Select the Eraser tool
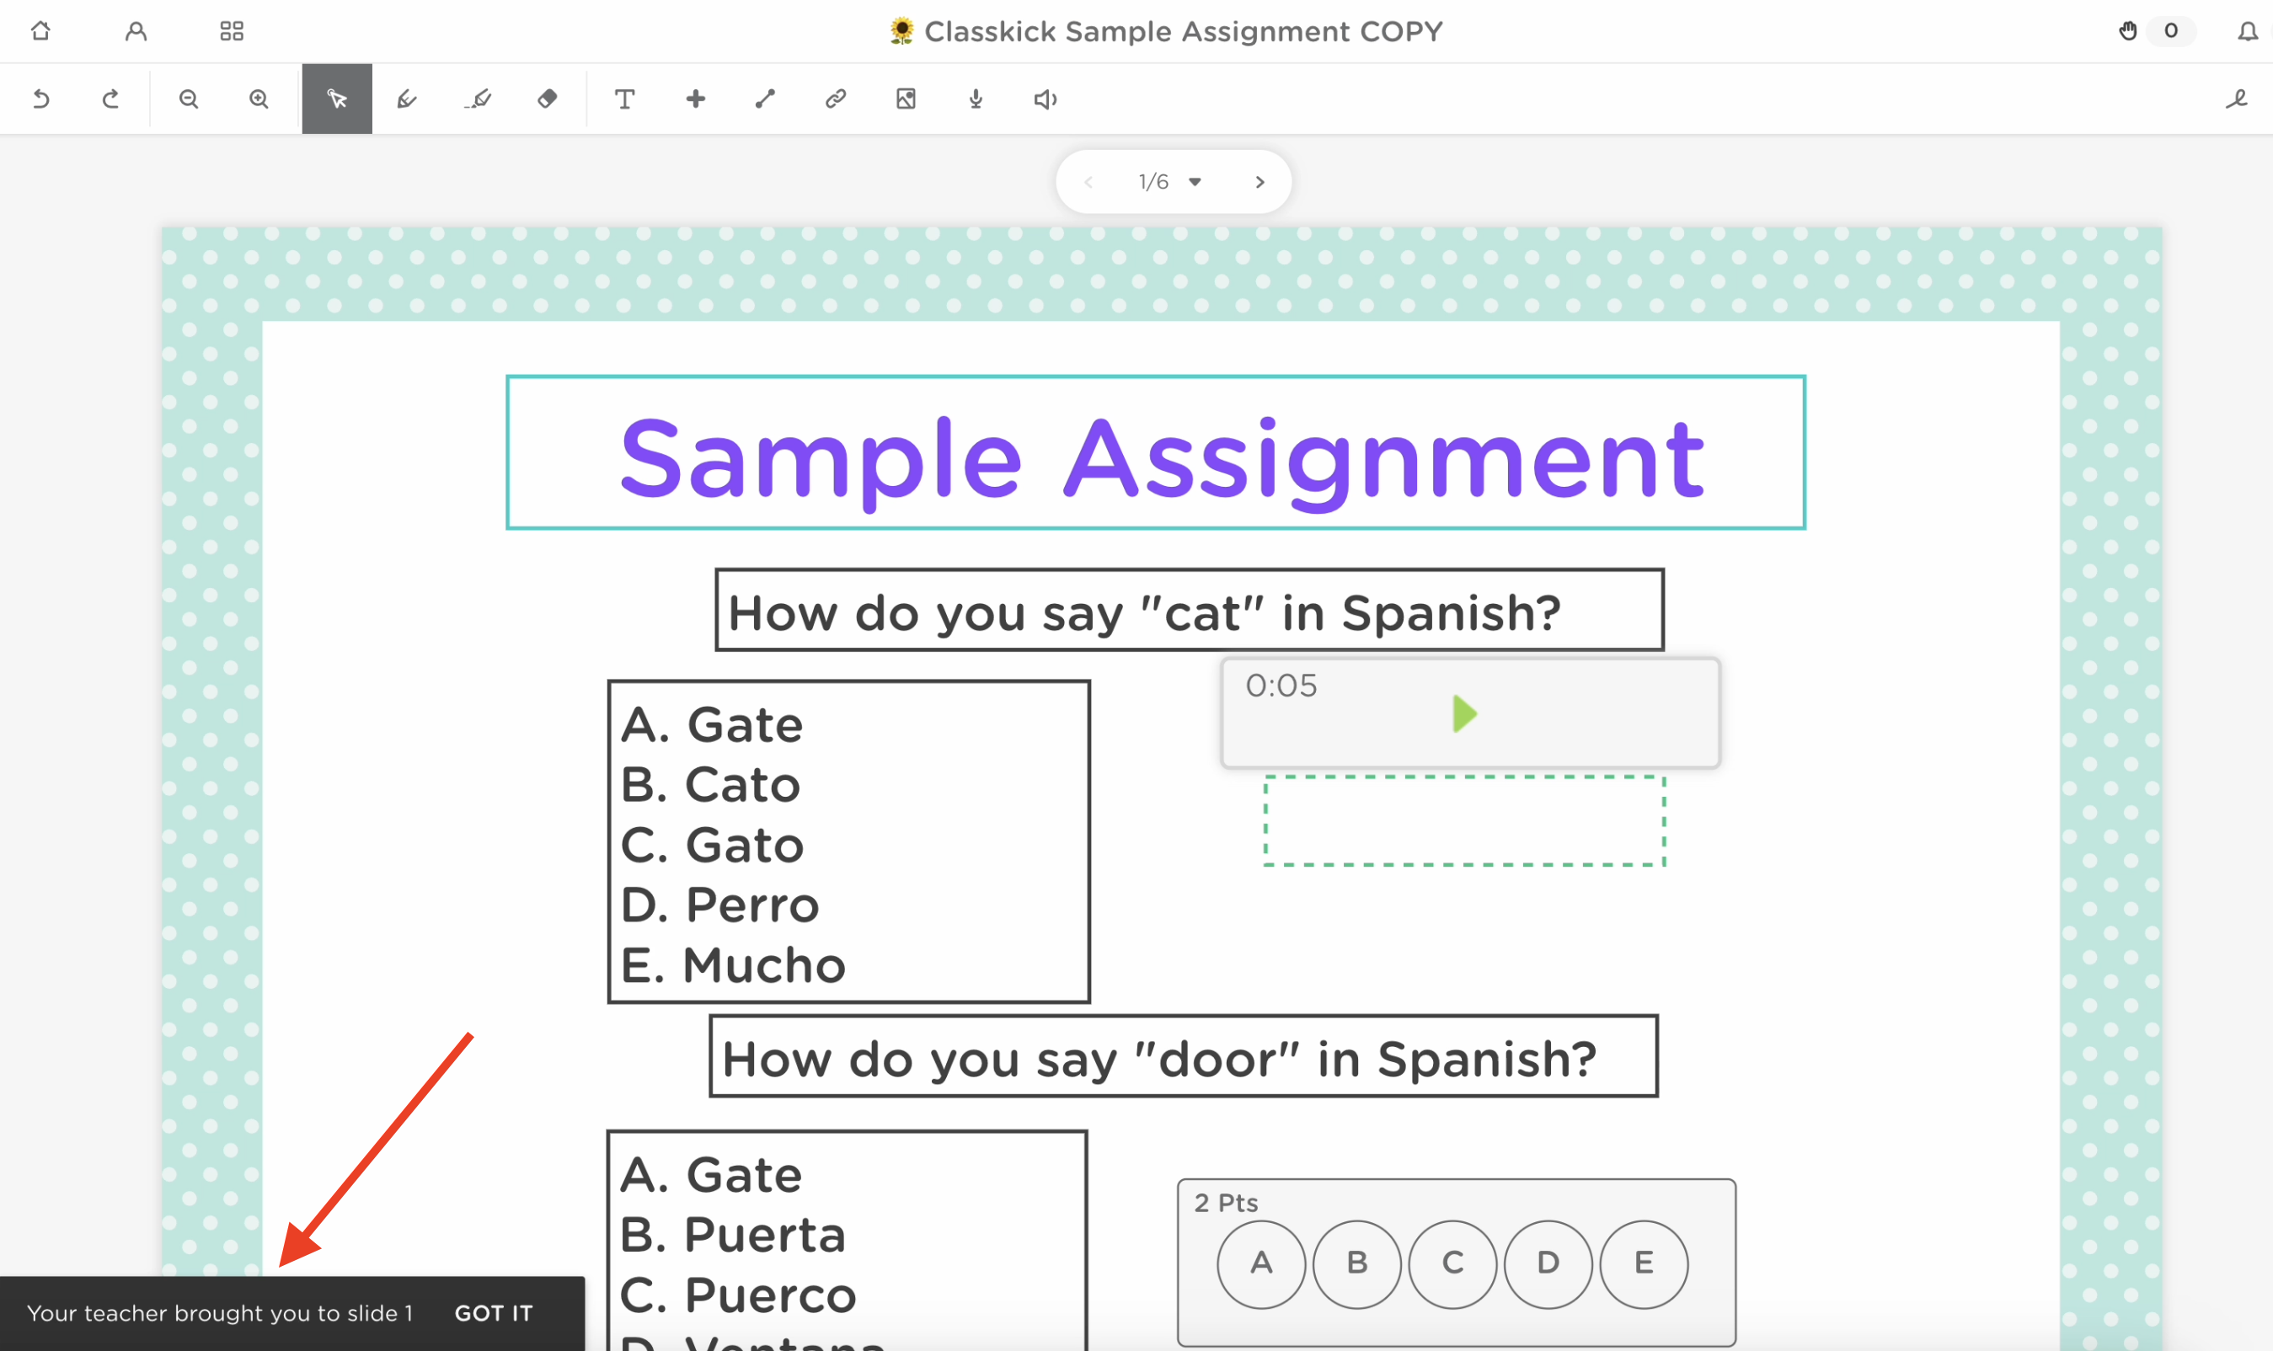The width and height of the screenshot is (2273, 1351). pos(548,99)
